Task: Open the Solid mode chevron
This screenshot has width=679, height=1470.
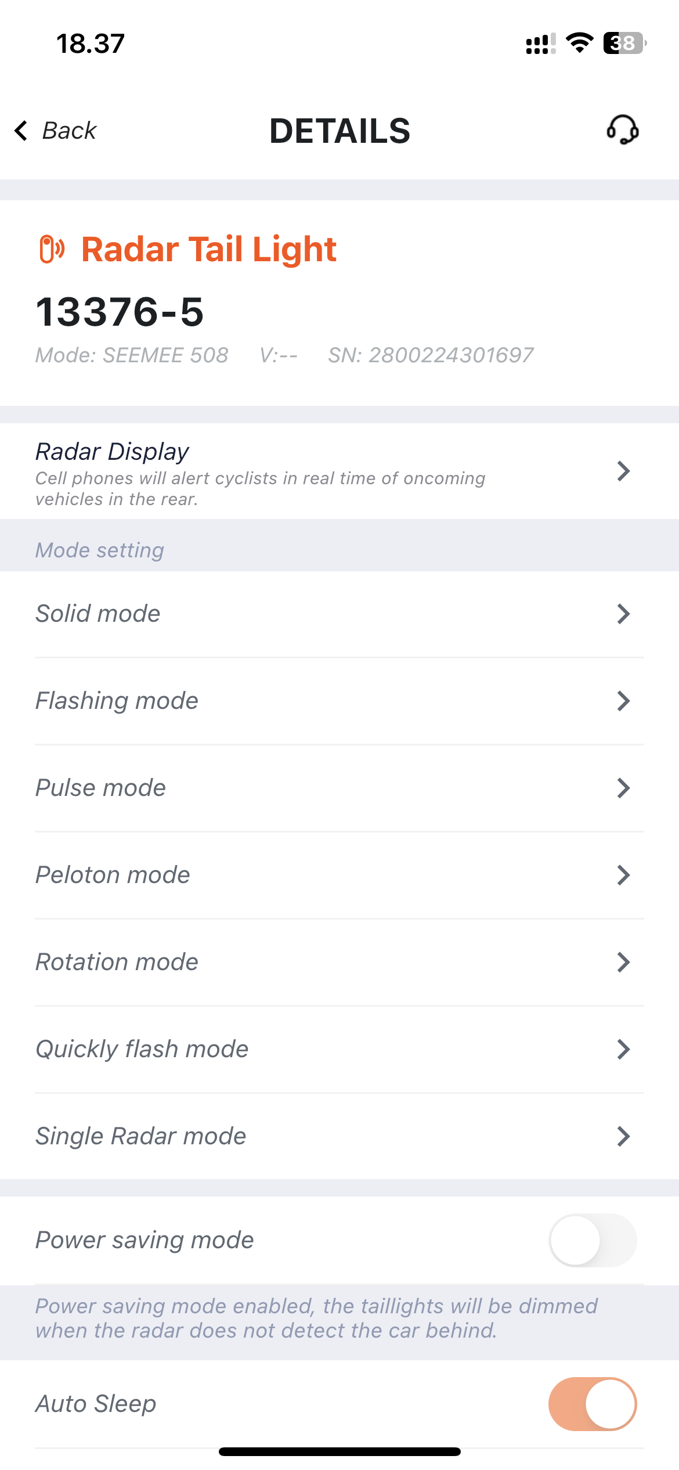Action: coord(623,614)
